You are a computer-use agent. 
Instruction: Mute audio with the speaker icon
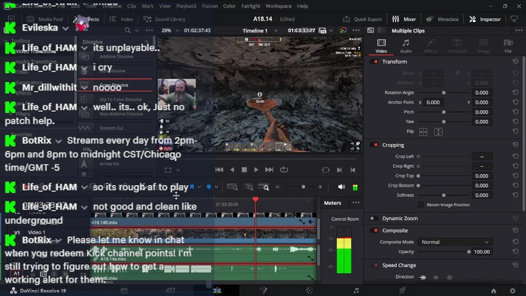coord(341,187)
